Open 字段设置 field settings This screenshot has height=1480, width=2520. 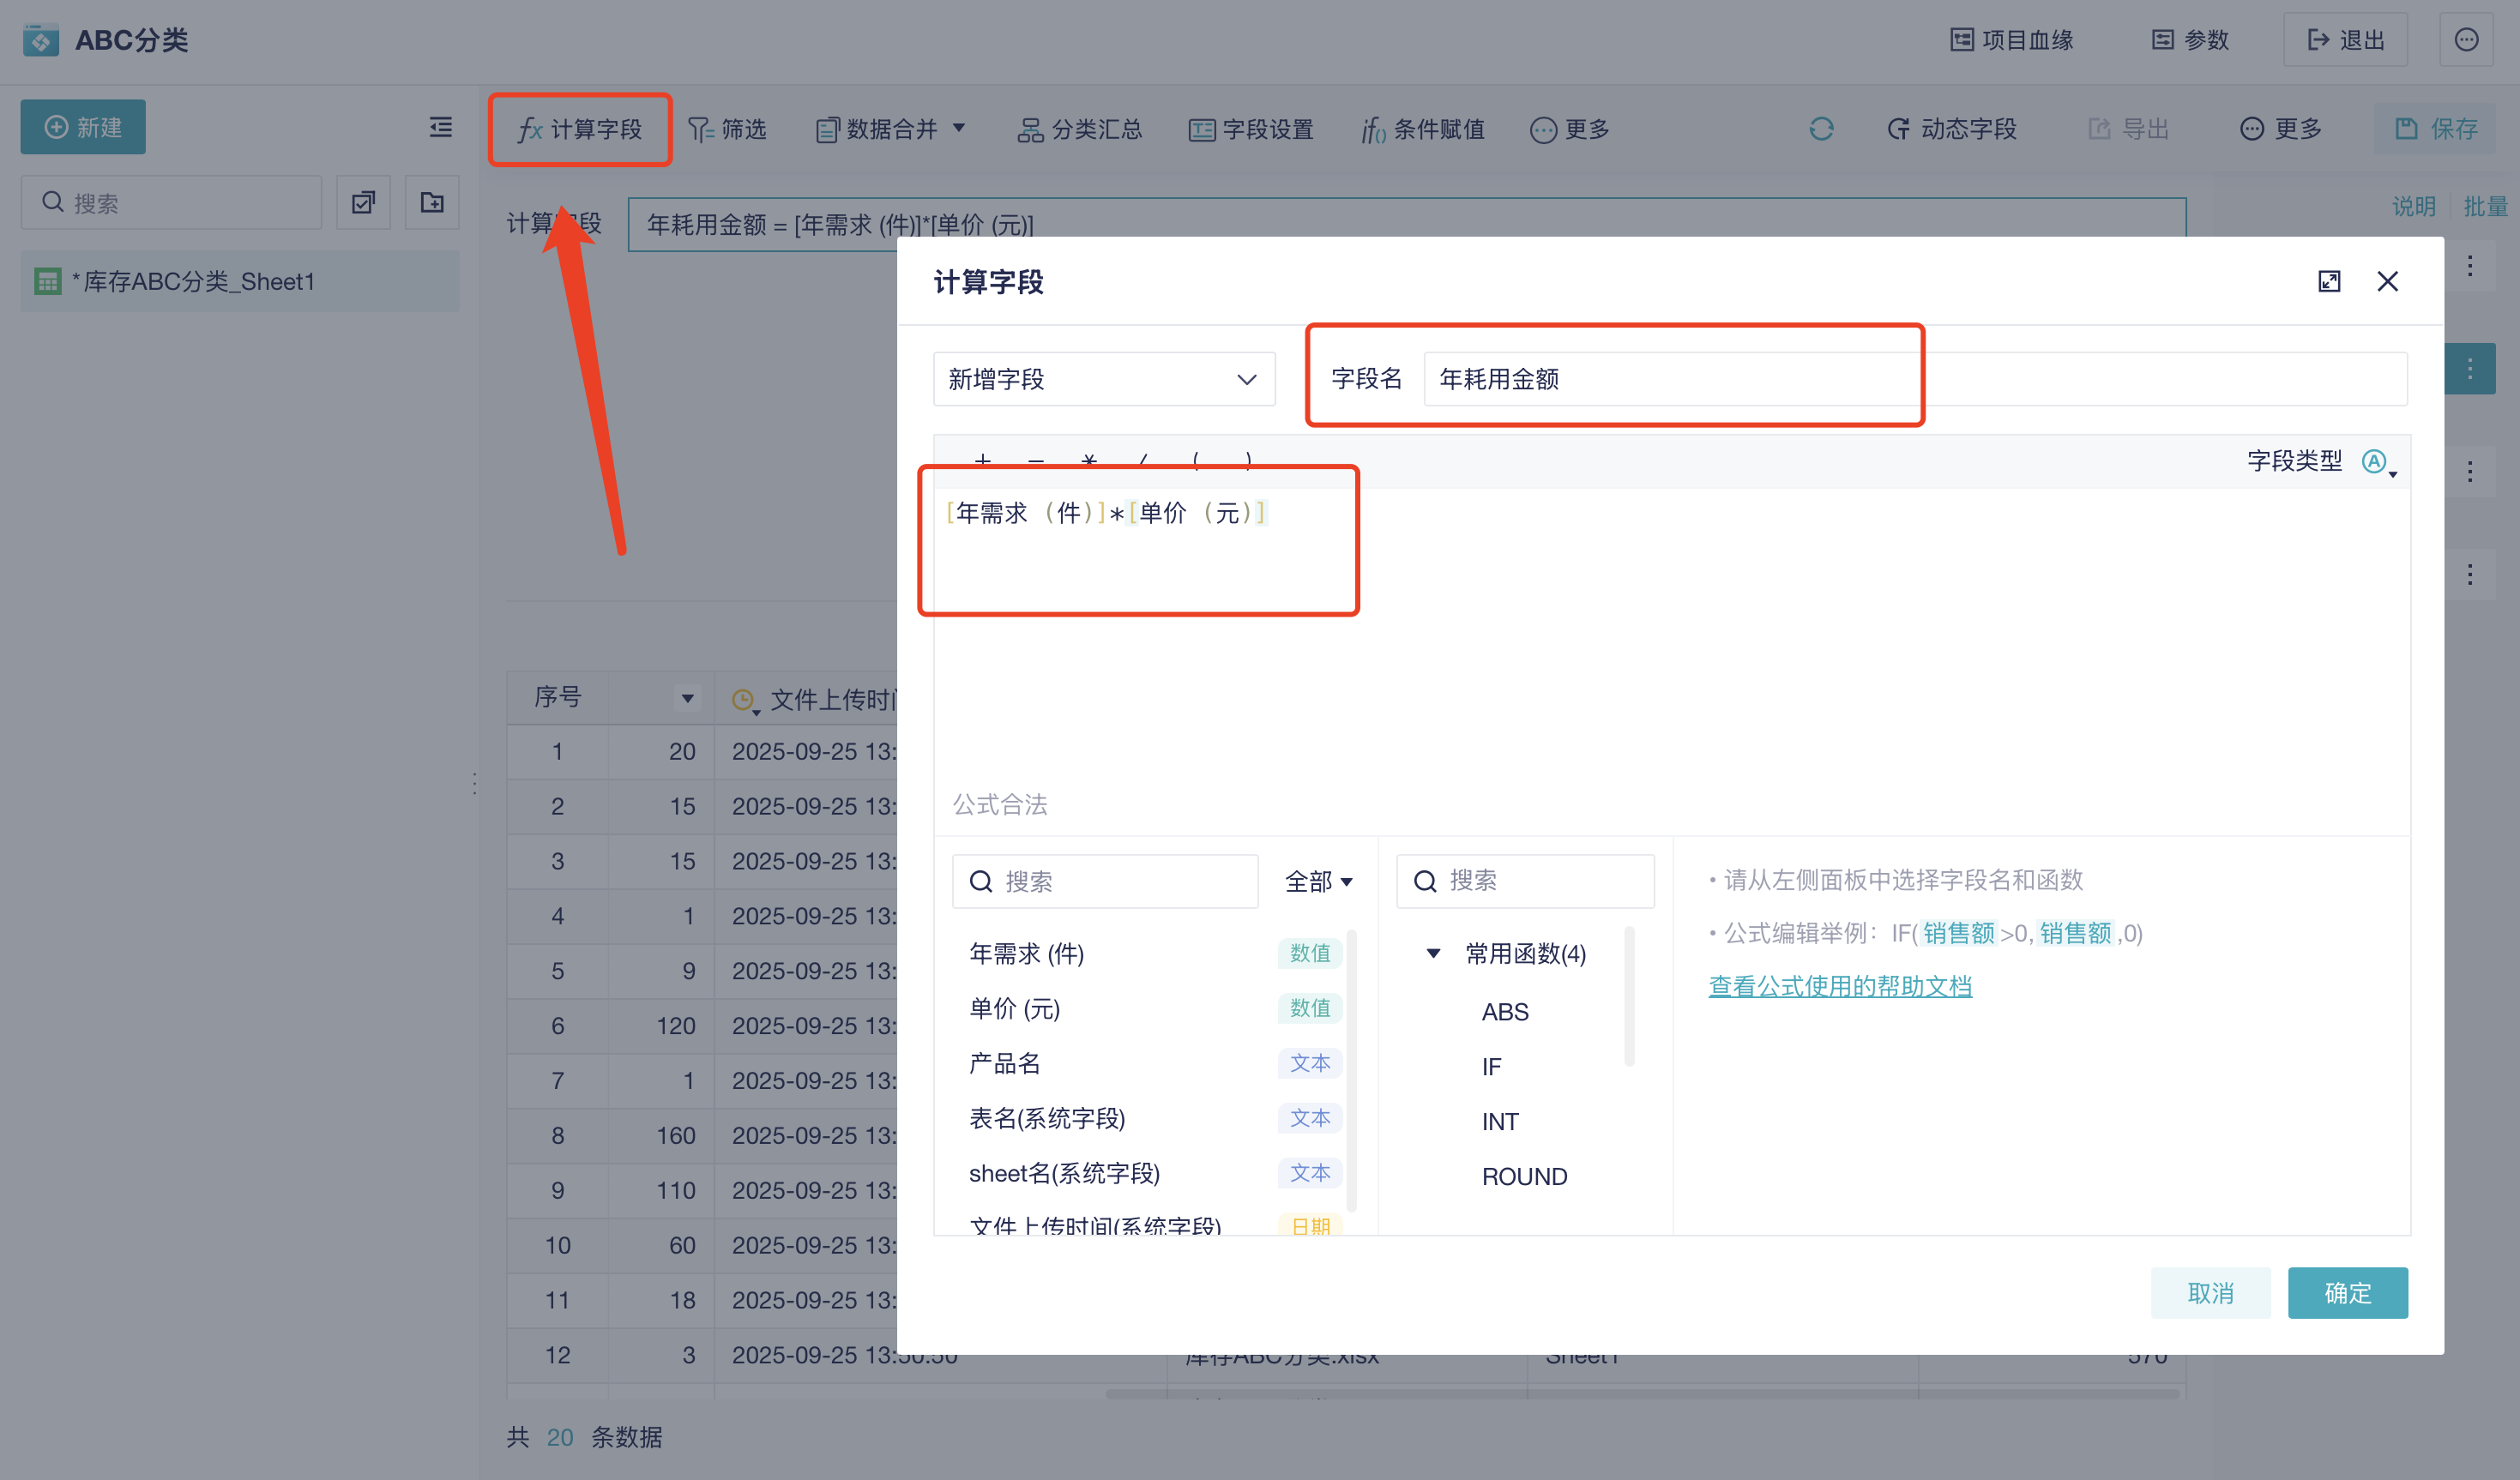pos(1251,129)
